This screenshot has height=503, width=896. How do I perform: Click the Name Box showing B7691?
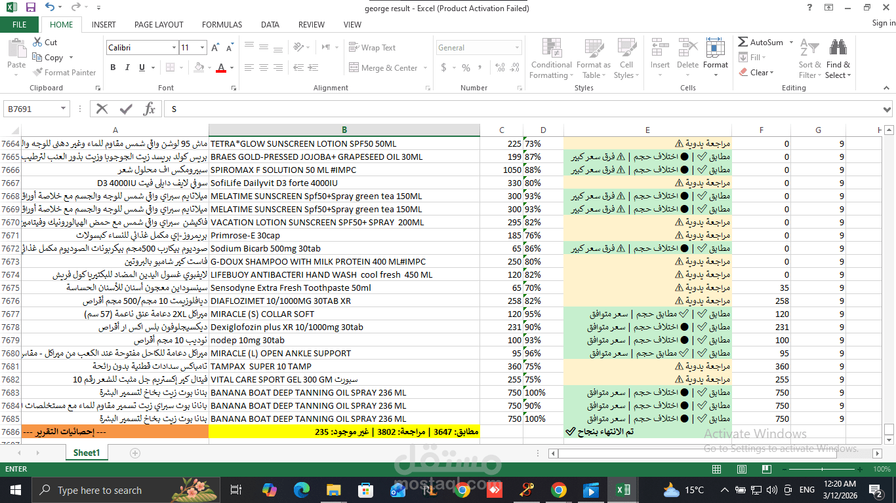(36, 109)
